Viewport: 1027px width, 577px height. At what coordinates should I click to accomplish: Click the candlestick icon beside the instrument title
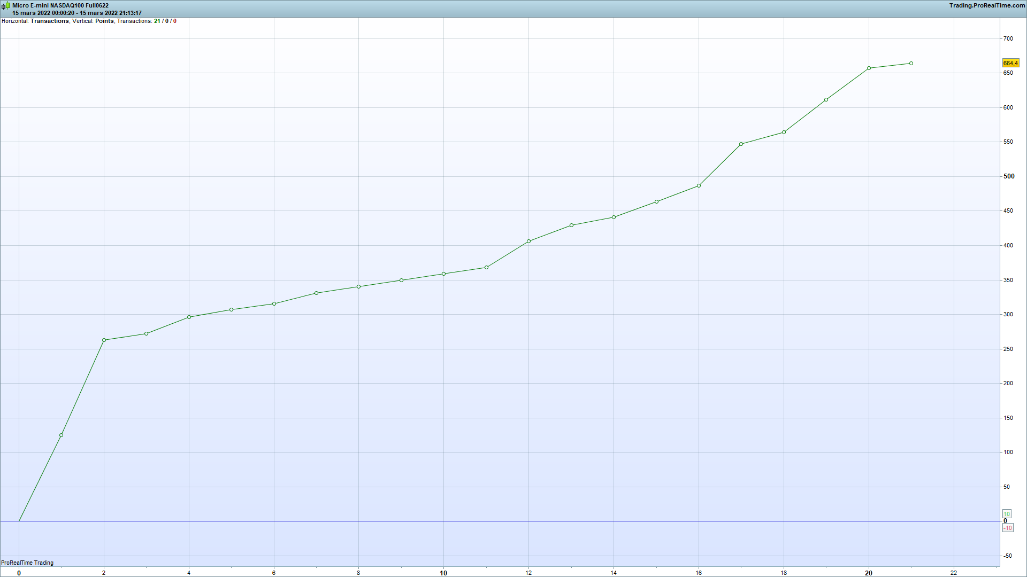pyautogui.click(x=5, y=6)
